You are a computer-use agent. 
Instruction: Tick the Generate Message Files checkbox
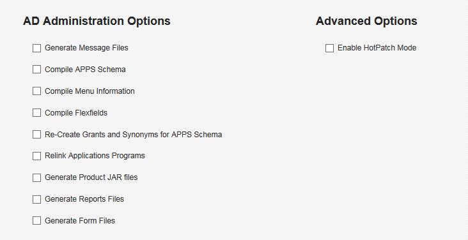(36, 48)
